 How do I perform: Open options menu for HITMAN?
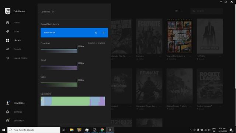coord(221,56)
